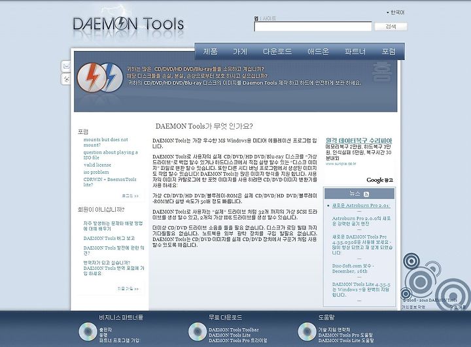Viewport: 471px width, 347px height.
Task: Click the CD icon beside 도움말
Action: tap(307, 332)
